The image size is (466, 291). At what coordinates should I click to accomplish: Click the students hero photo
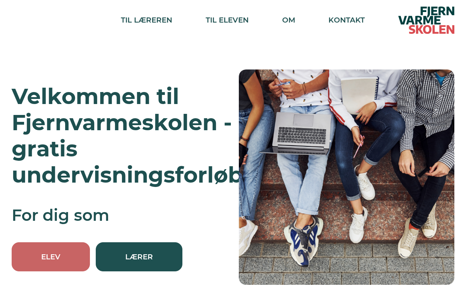347,177
